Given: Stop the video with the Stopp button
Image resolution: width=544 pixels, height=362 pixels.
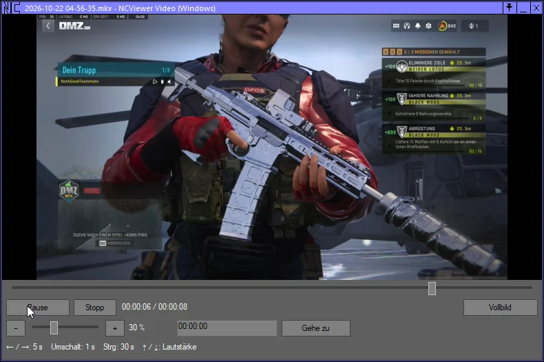Looking at the screenshot, I should (x=95, y=308).
